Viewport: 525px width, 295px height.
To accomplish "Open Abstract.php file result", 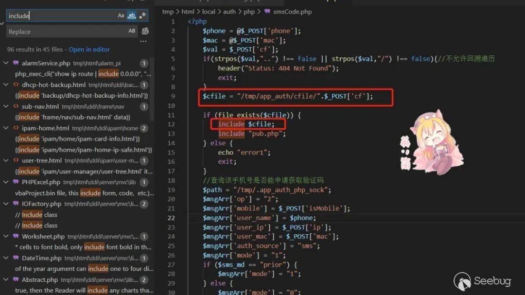I will tap(40, 279).
